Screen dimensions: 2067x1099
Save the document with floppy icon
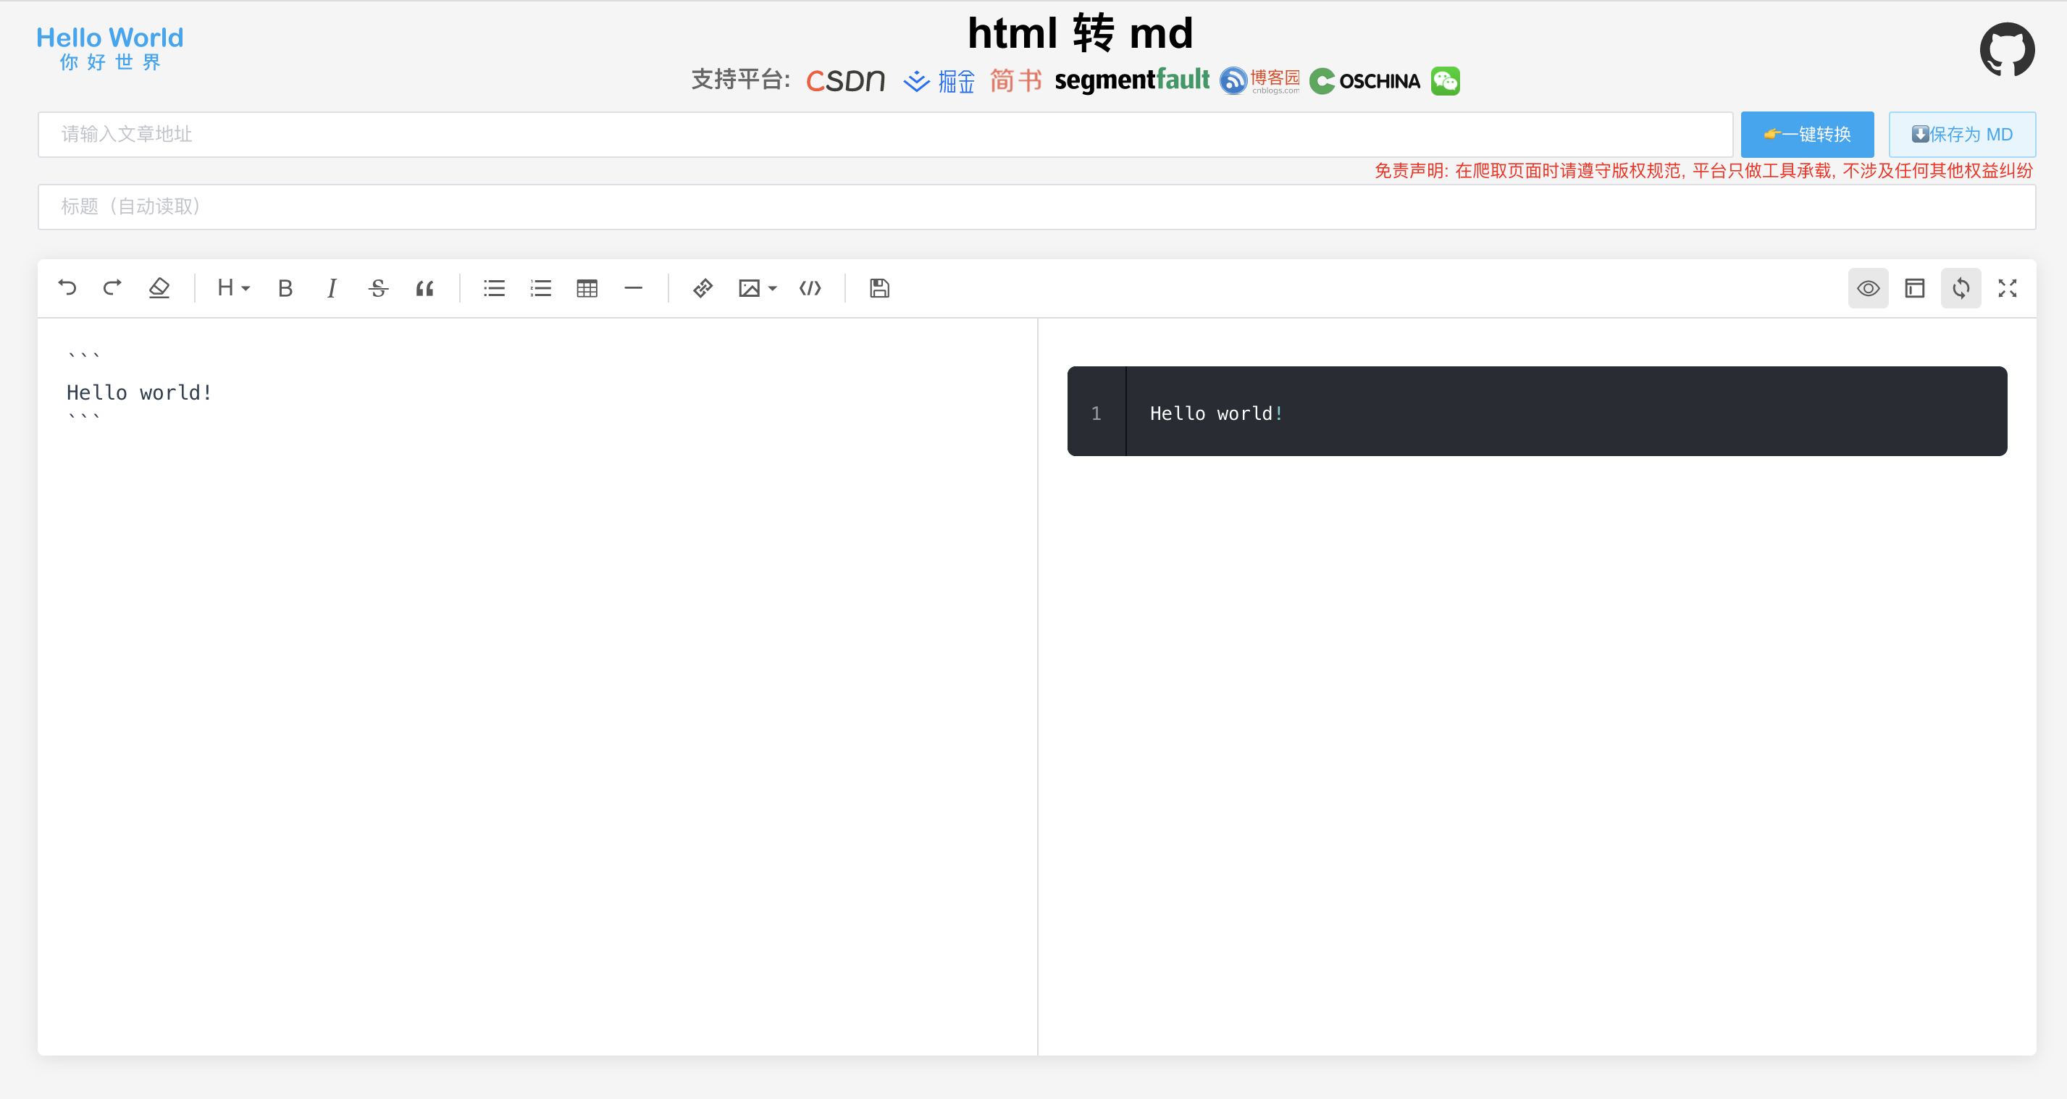(x=879, y=288)
